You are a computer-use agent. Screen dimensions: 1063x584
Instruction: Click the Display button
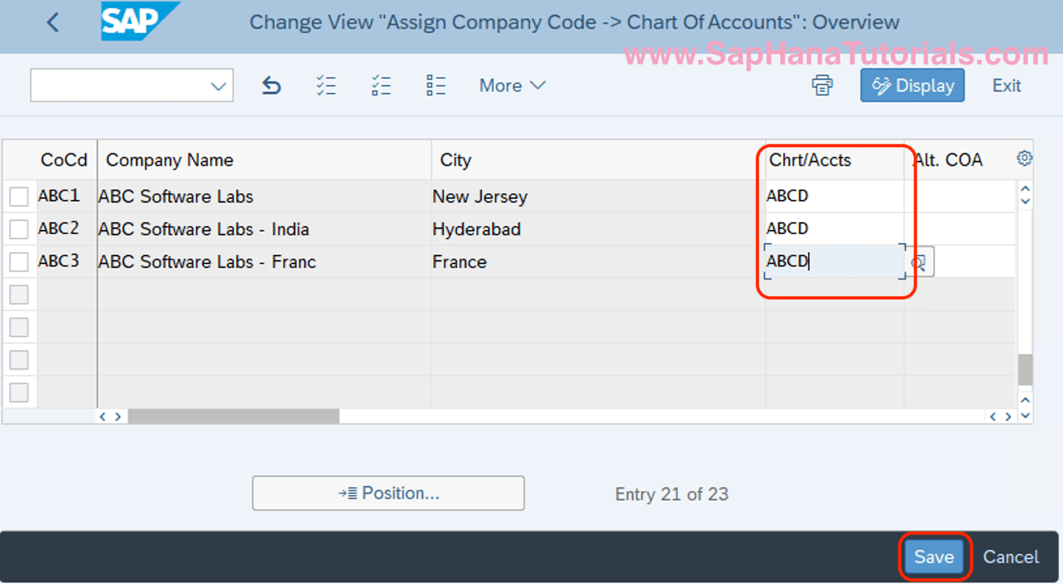(x=912, y=86)
